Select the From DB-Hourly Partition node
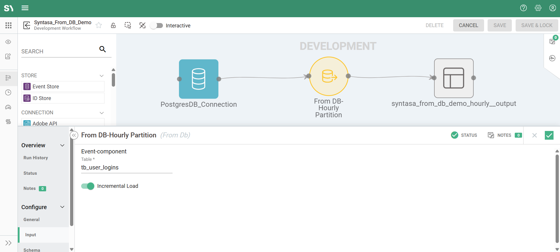Viewport: 560px width, 252px height. [x=329, y=76]
